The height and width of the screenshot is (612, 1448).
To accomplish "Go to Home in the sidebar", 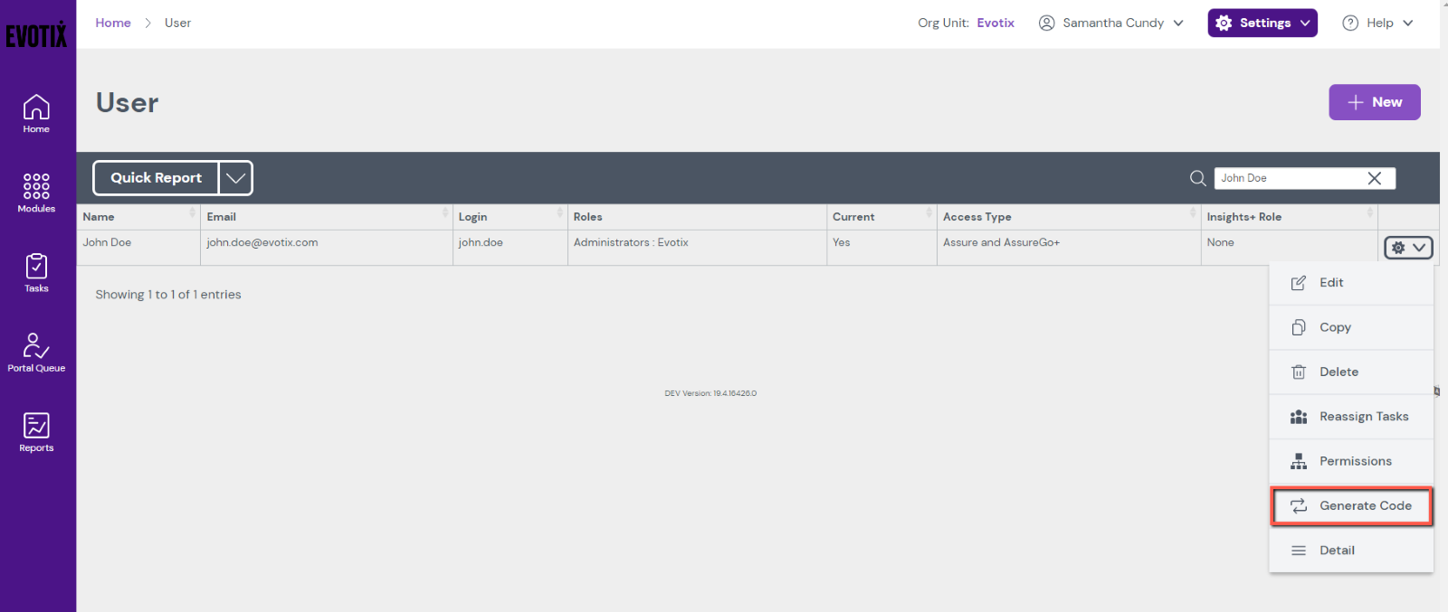I will pyautogui.click(x=36, y=114).
